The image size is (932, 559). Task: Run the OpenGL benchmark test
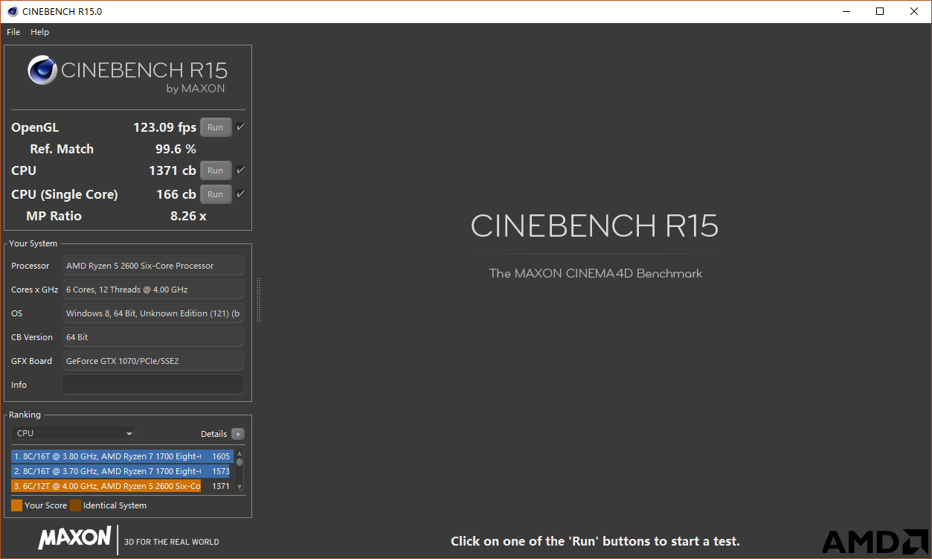click(216, 127)
